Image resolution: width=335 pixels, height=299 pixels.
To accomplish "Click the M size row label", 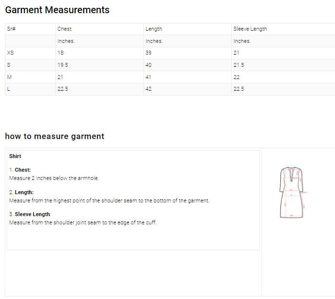I will click(x=9, y=77).
